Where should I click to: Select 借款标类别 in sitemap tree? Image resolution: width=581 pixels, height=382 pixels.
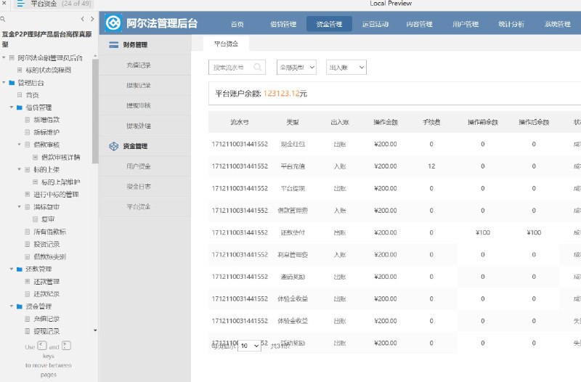[x=49, y=257]
